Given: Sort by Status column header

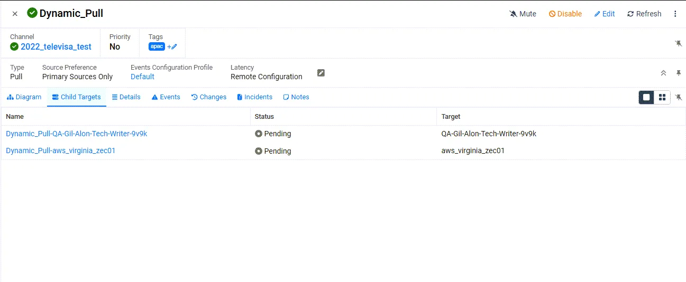Looking at the screenshot, I should pos(264,117).
